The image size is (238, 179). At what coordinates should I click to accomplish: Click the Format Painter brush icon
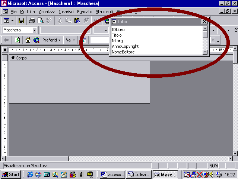pyautogui.click(x=86, y=21)
